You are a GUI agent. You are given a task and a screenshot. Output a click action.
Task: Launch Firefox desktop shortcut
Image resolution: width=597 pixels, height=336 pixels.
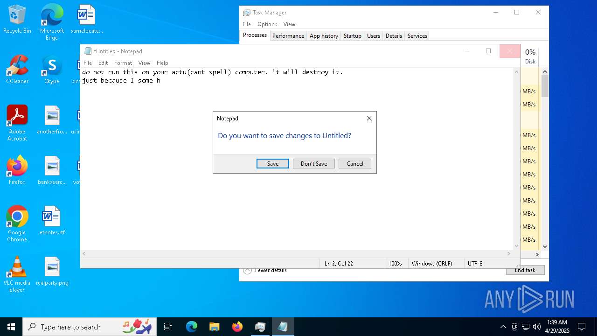[x=17, y=170]
